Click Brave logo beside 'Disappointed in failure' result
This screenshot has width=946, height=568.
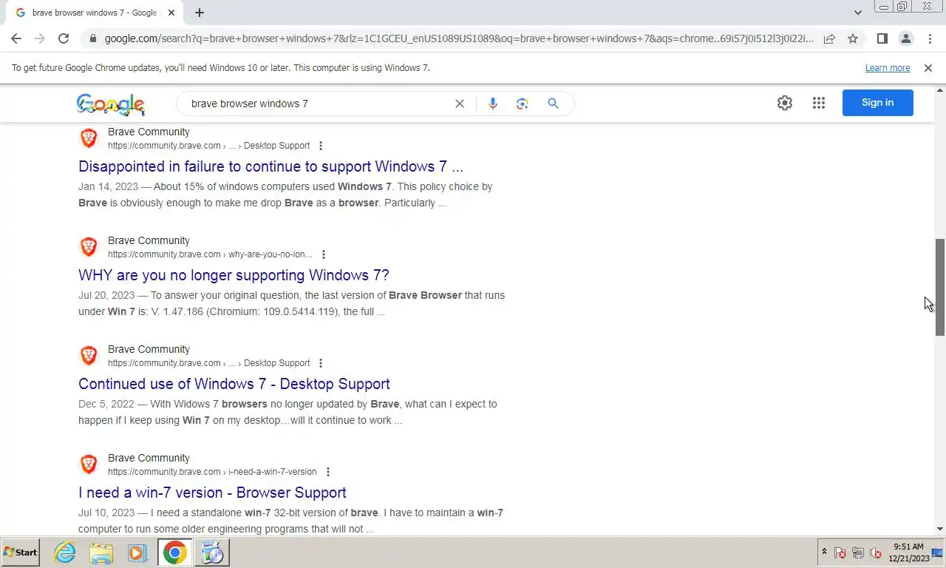pyautogui.click(x=89, y=138)
